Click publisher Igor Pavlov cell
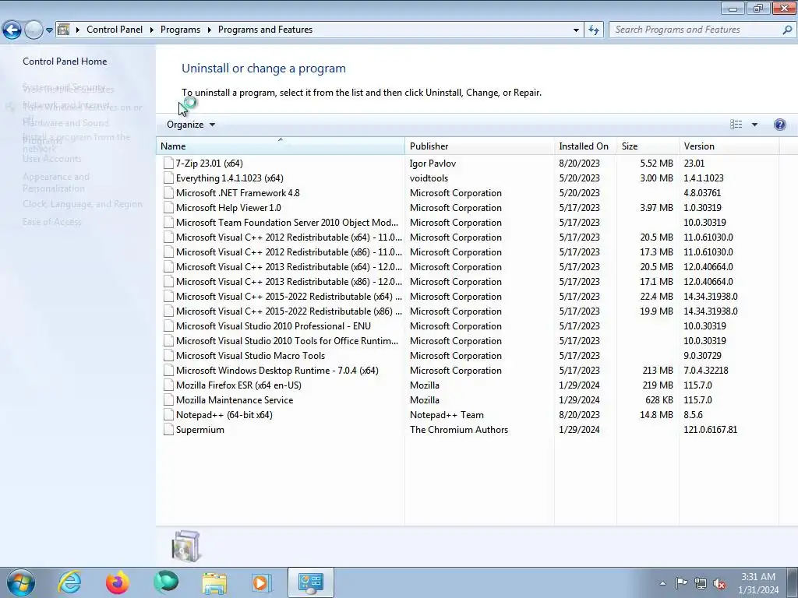 pos(433,164)
